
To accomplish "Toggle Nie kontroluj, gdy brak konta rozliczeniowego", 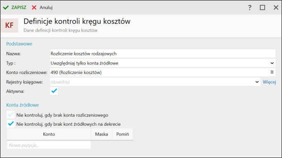I will tap(11, 115).
